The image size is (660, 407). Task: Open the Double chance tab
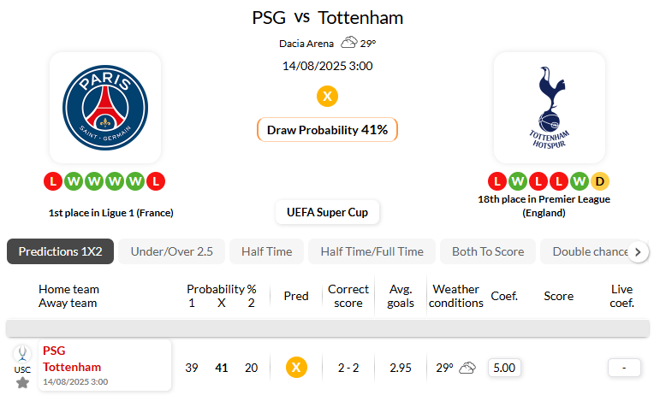[x=590, y=251]
